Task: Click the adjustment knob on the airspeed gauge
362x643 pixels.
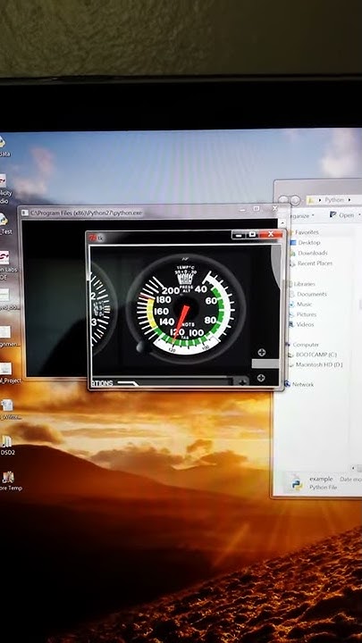Action: pyautogui.click(x=141, y=347)
